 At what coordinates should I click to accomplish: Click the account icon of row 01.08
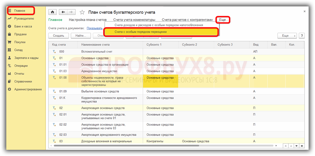tap(54, 78)
